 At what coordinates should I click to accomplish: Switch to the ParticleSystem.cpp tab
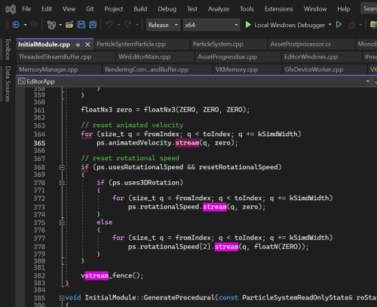[218, 44]
